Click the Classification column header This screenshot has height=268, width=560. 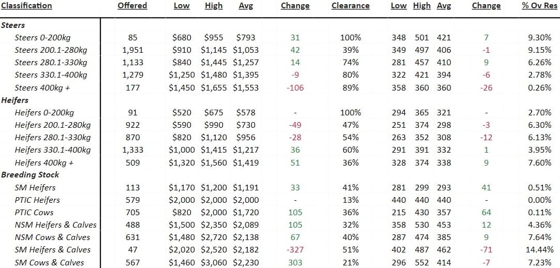[26, 6]
